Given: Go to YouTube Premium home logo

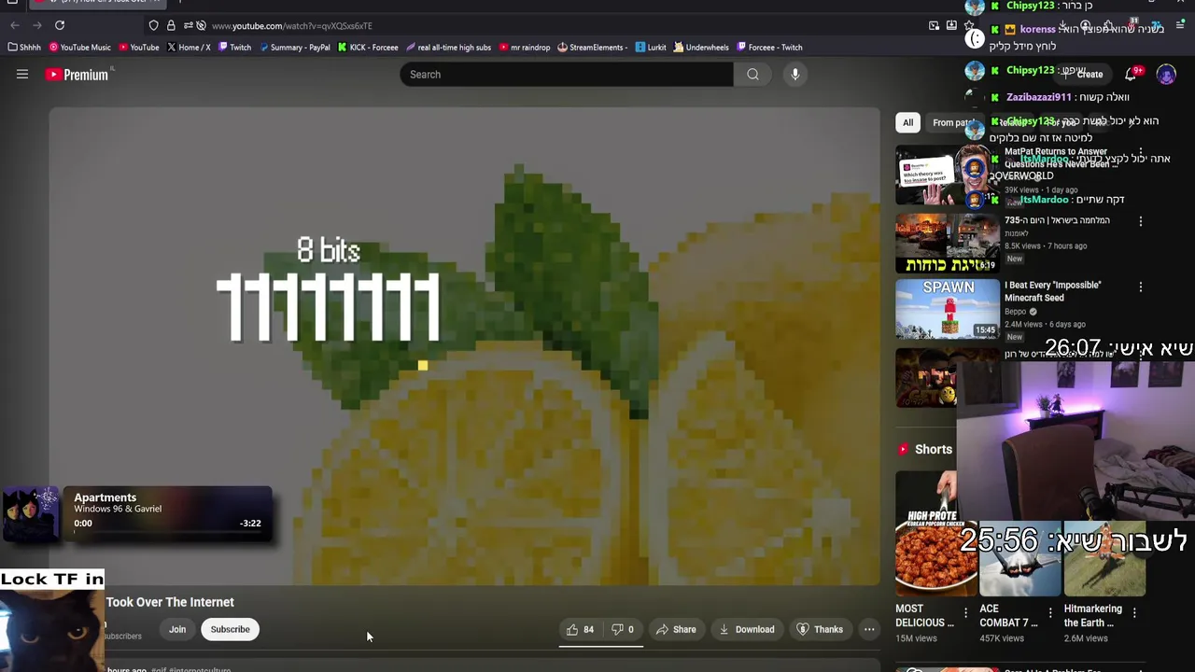Looking at the screenshot, I should click(77, 75).
